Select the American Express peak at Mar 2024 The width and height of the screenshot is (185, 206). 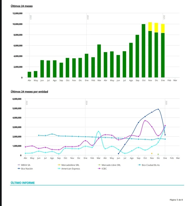[98, 132]
